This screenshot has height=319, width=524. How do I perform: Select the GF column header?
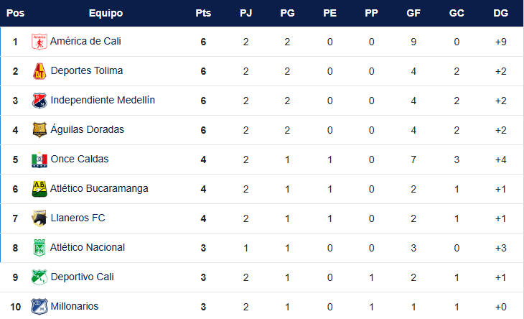(x=413, y=13)
